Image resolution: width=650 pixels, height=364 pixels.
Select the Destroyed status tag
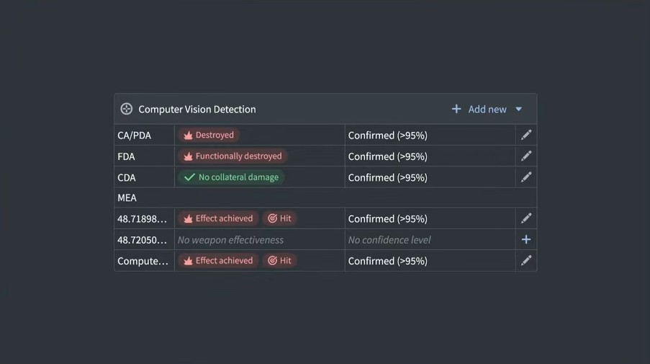pos(208,135)
